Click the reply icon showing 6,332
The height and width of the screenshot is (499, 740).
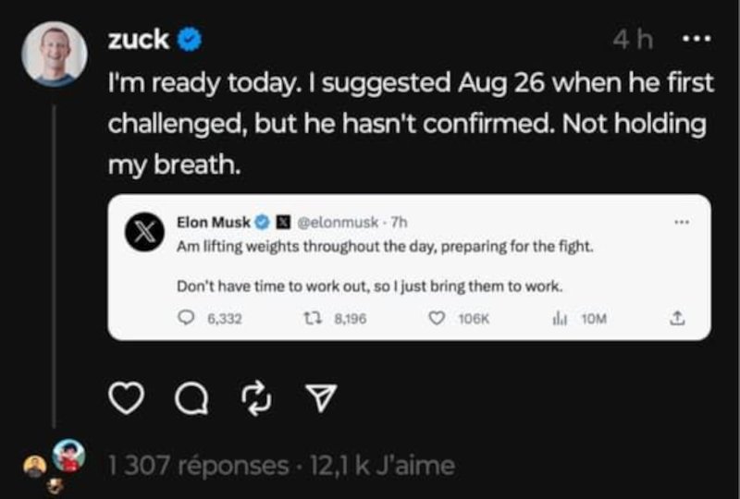(186, 317)
